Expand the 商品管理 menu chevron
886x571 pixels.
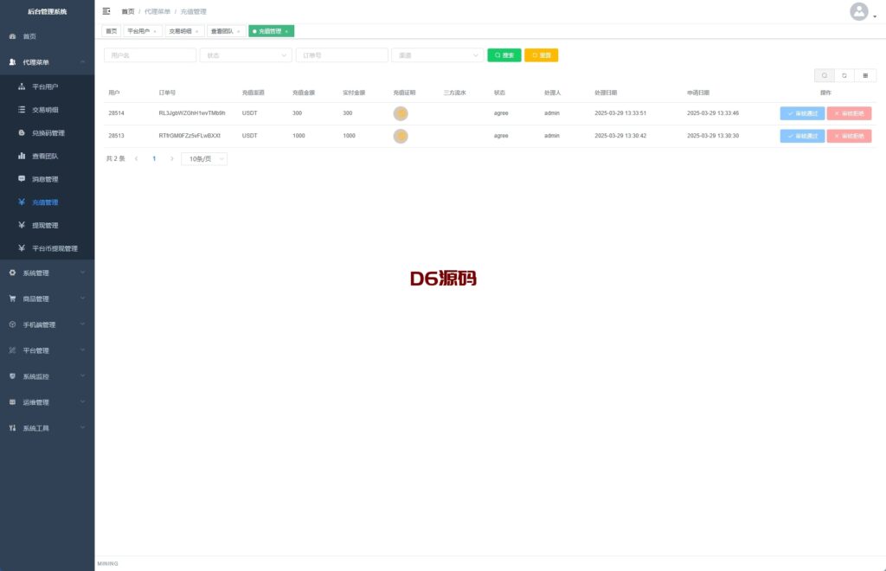[82, 298]
